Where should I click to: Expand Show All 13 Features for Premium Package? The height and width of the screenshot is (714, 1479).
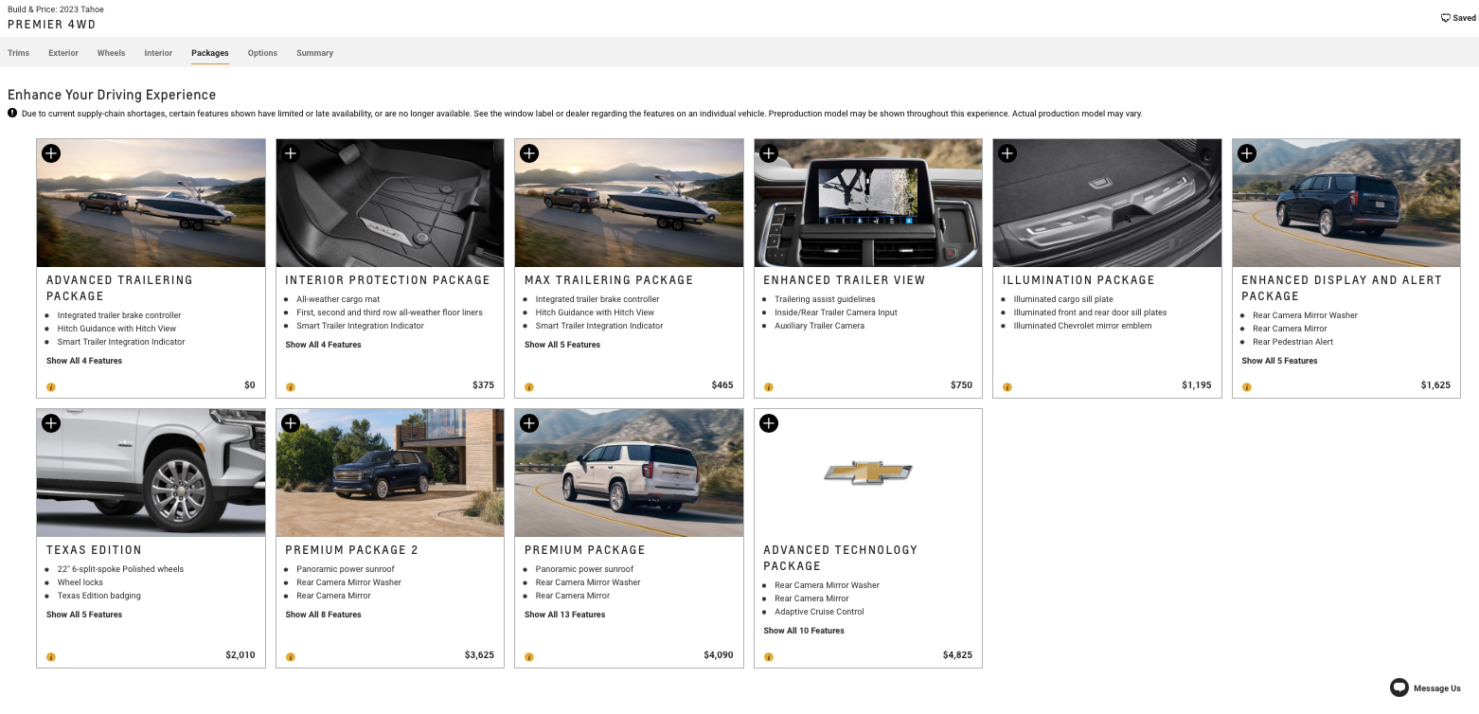point(564,615)
